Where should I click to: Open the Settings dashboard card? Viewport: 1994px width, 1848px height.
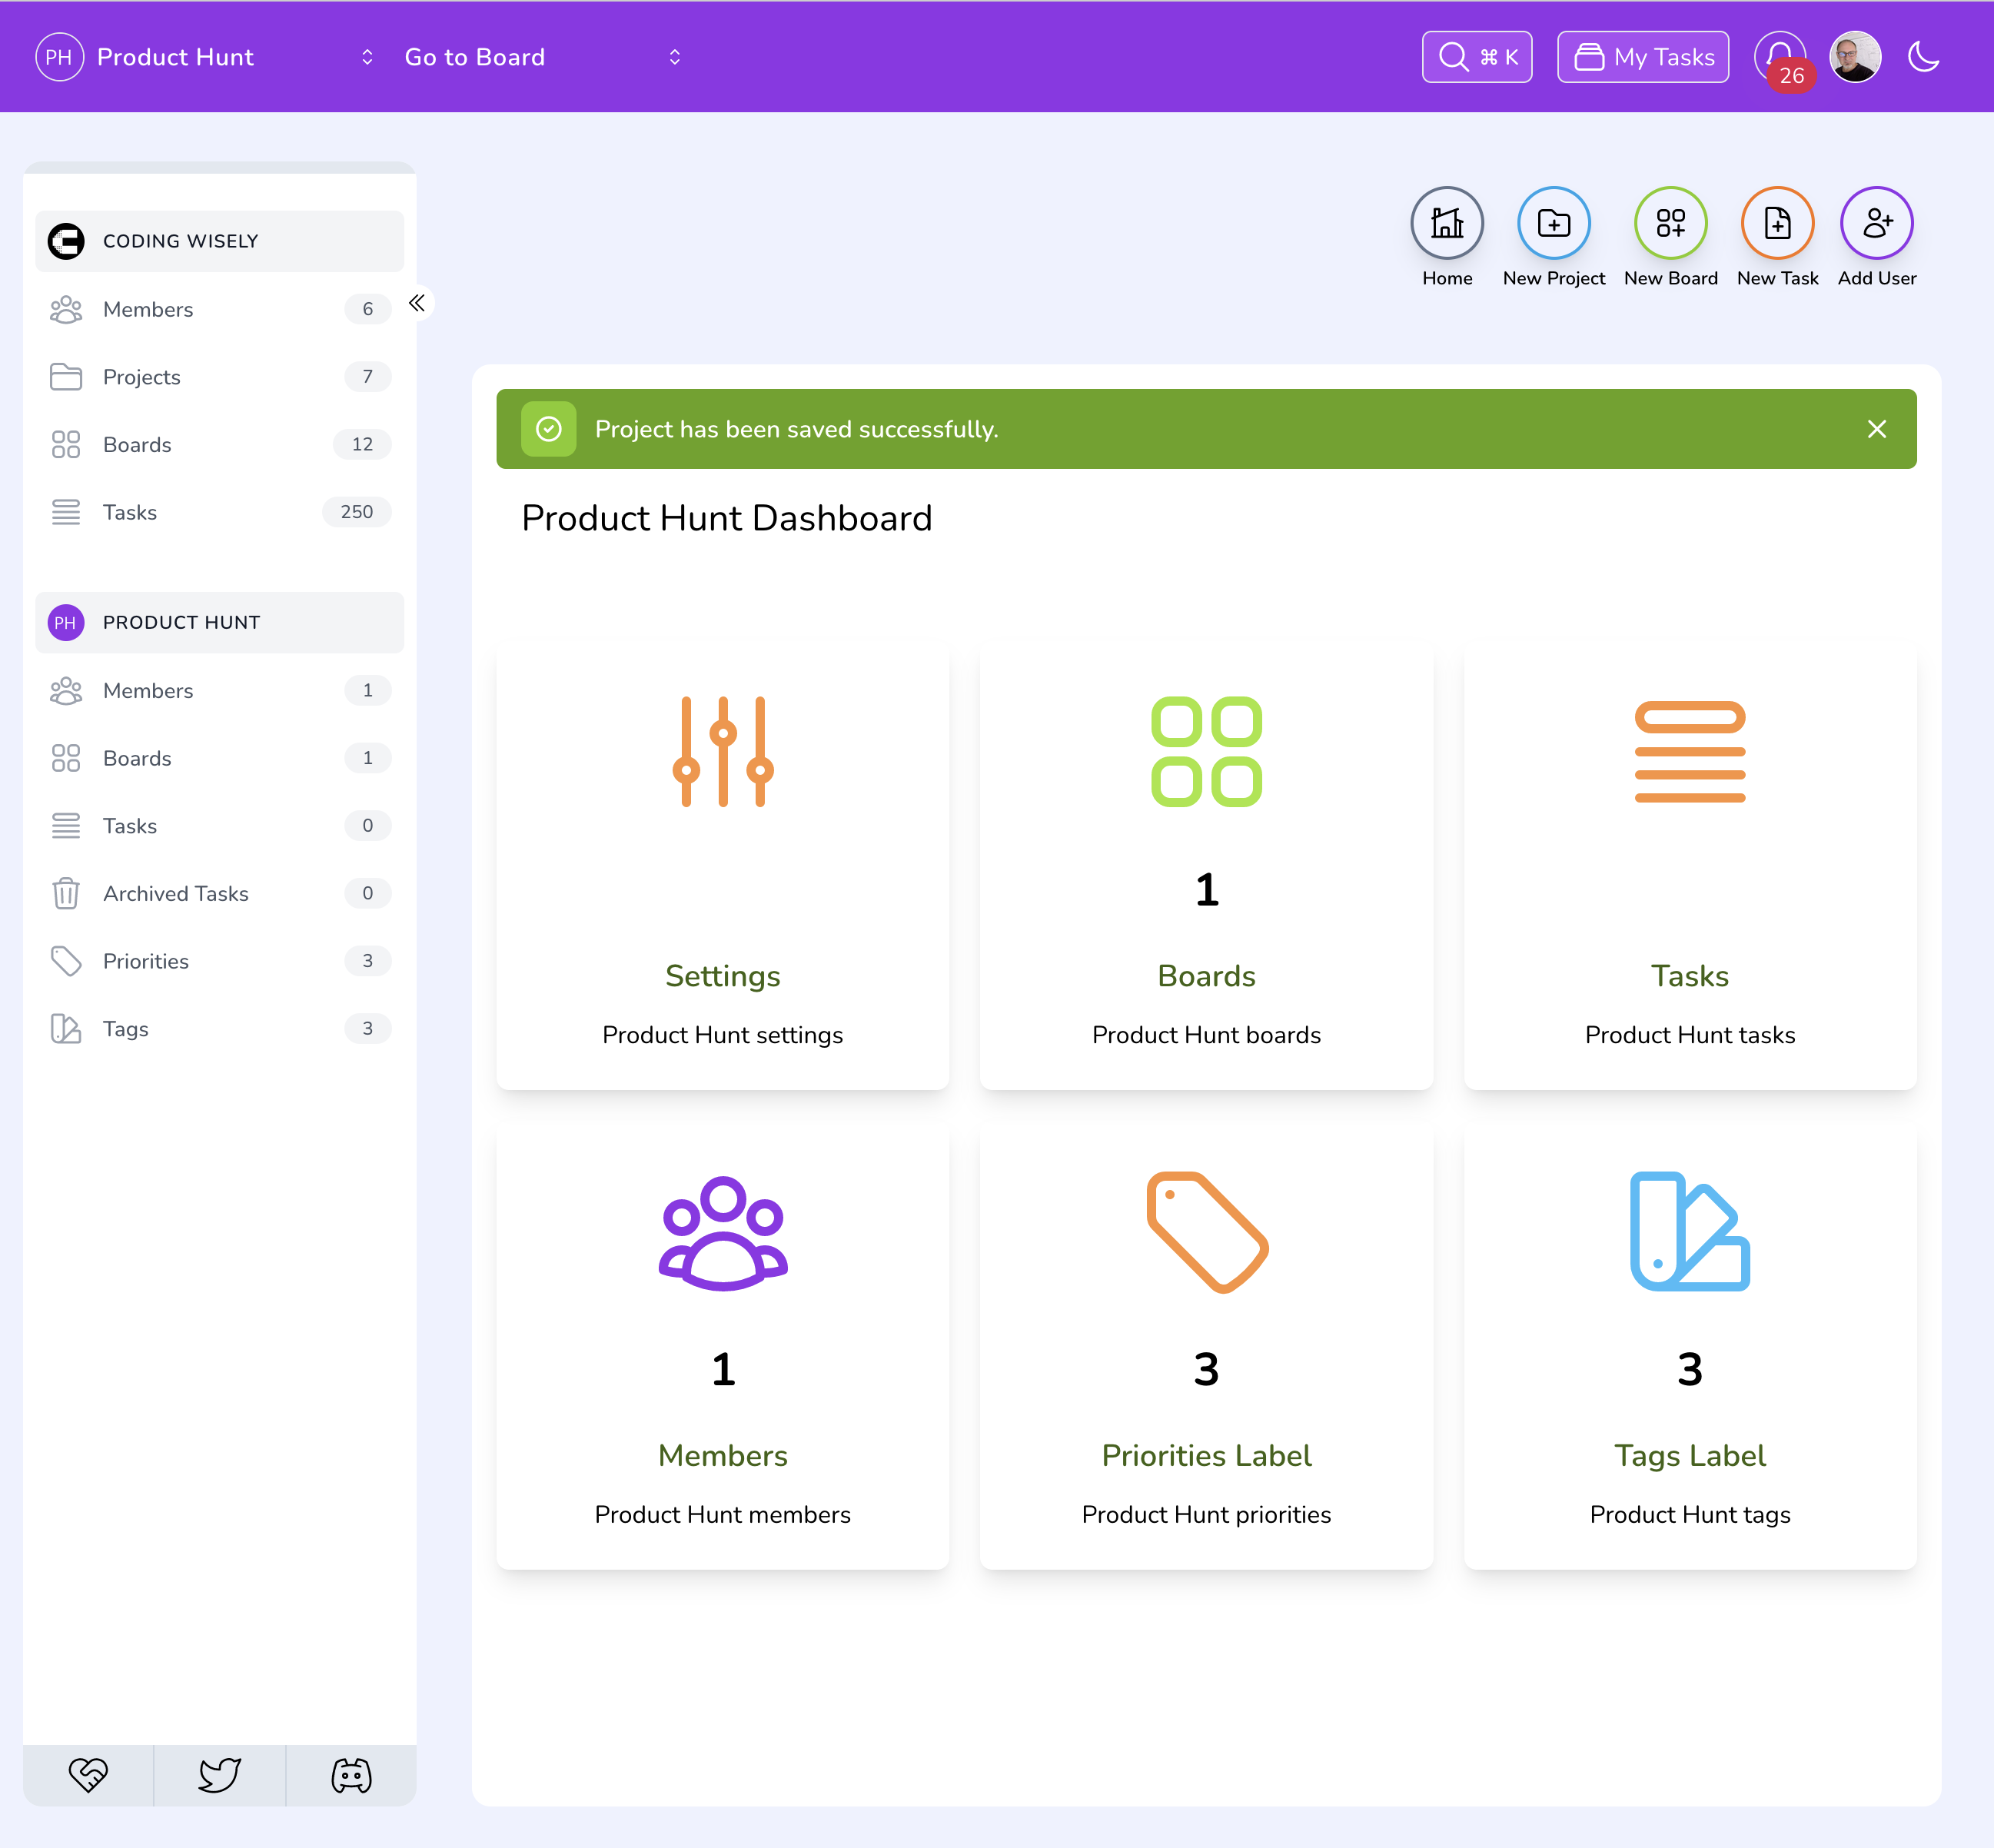722,866
